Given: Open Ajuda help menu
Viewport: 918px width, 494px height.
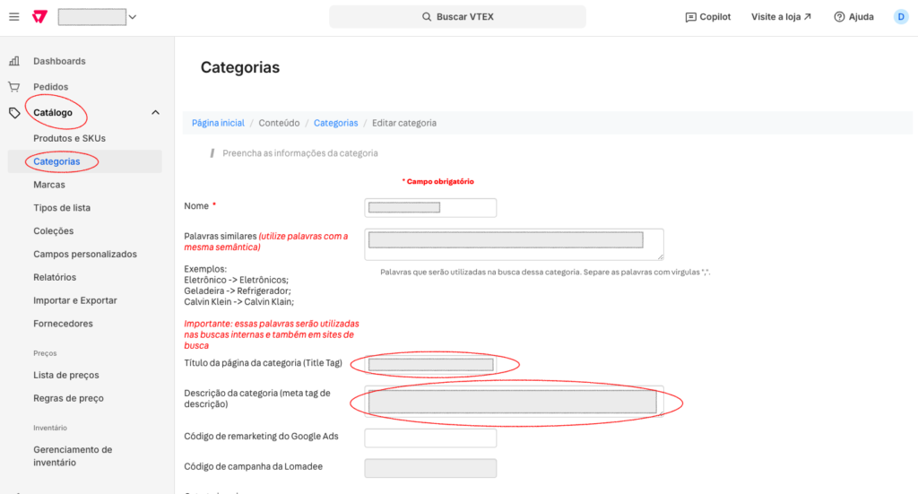Looking at the screenshot, I should pyautogui.click(x=853, y=17).
